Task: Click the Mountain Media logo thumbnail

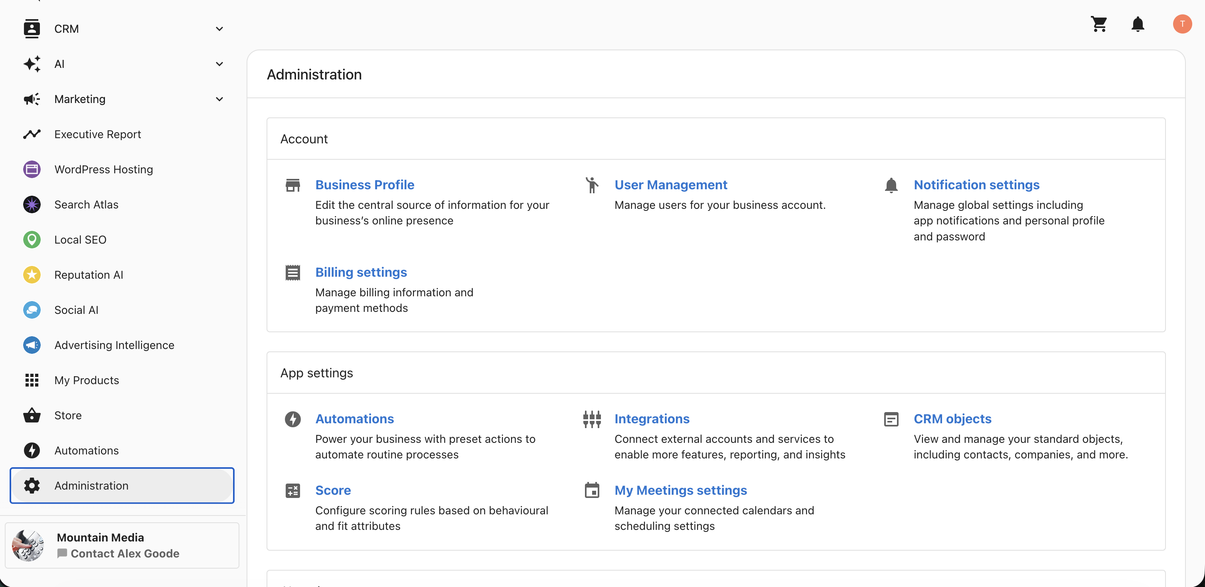Action: tap(28, 545)
